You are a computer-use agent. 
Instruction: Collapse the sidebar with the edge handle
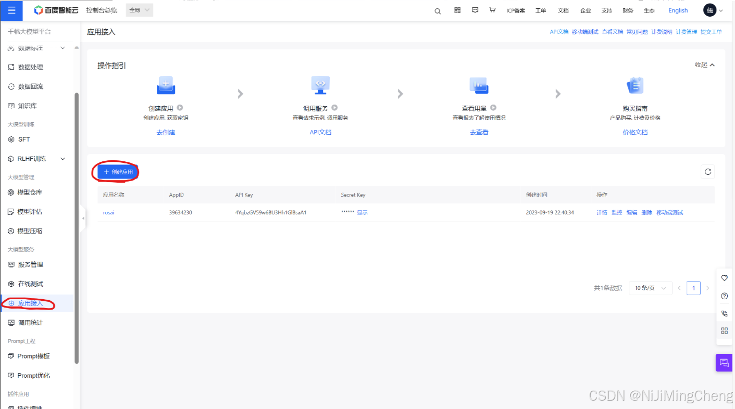pos(83,219)
